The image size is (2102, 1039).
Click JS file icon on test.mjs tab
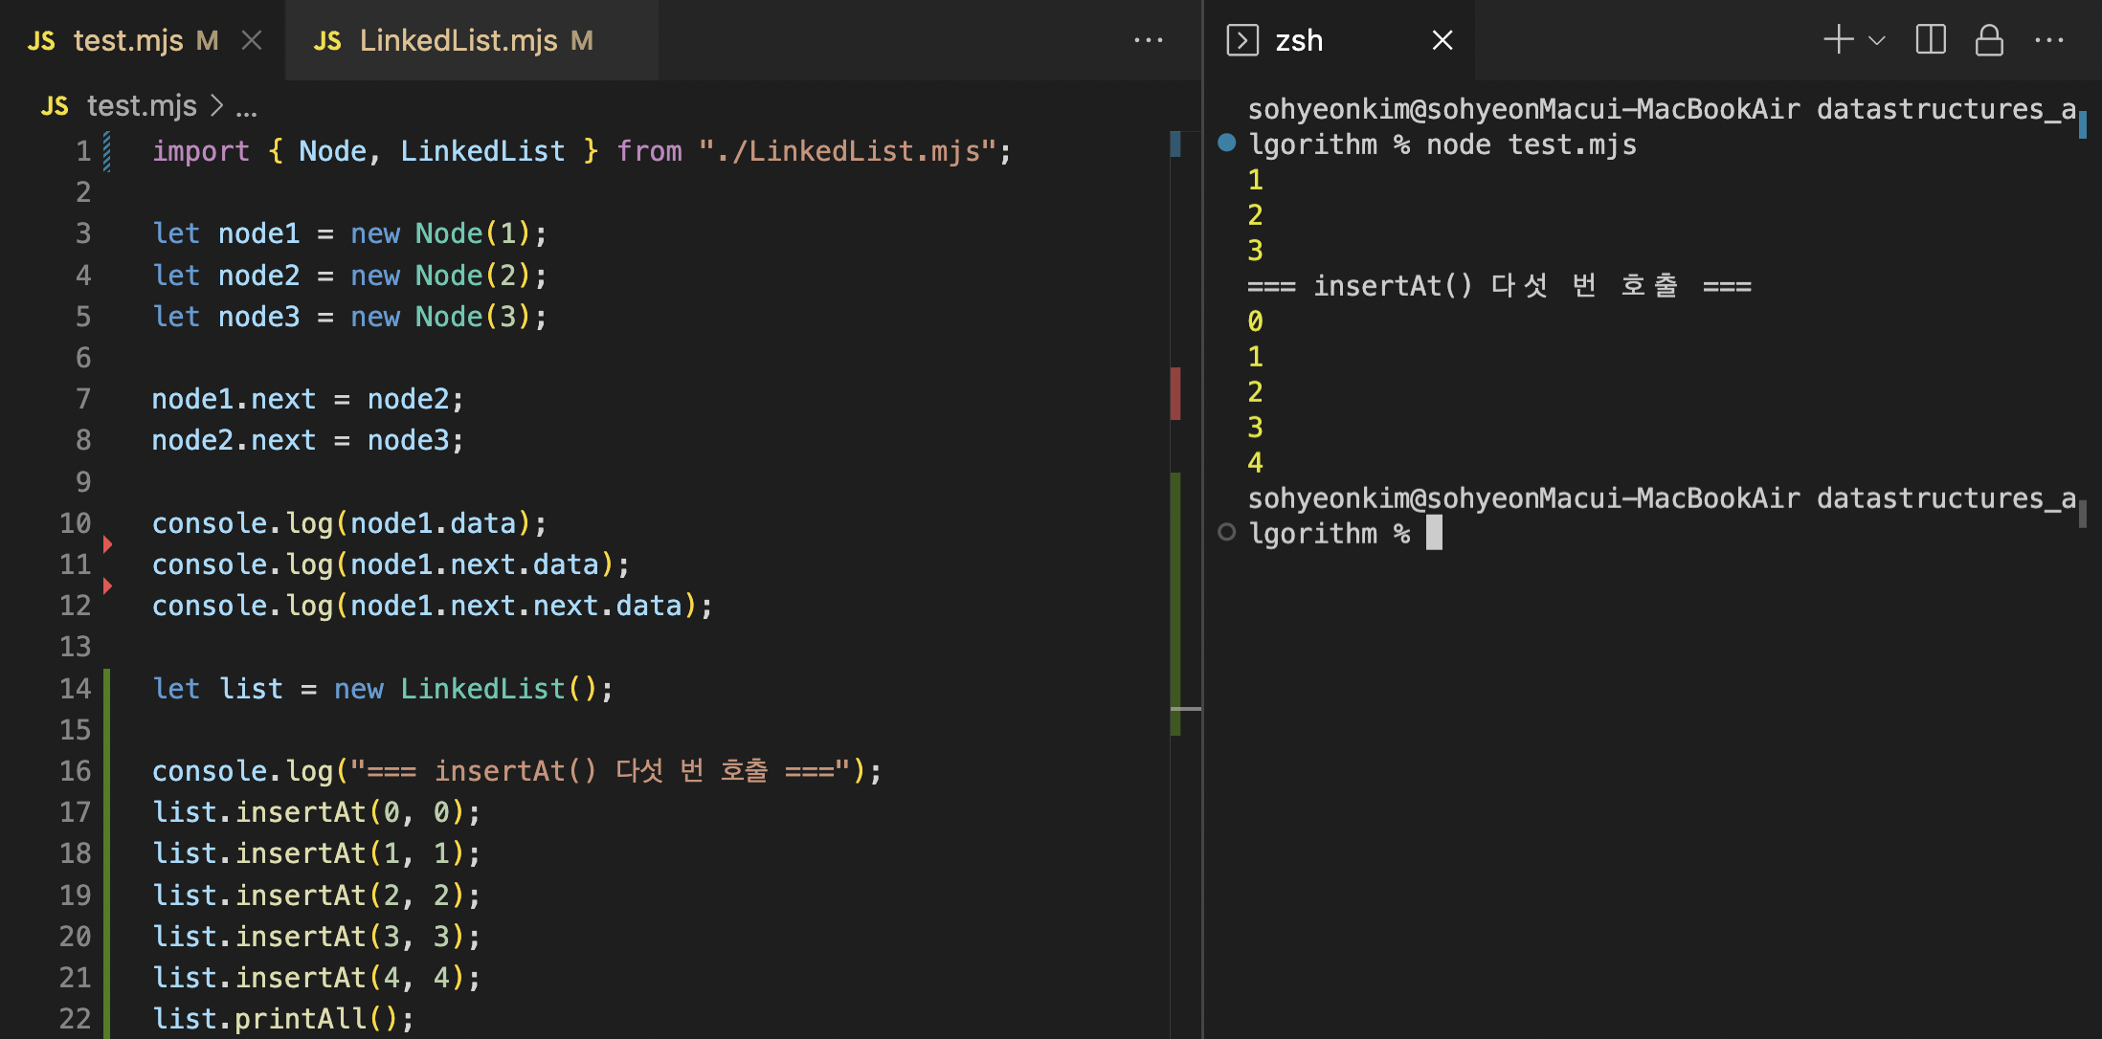point(41,41)
